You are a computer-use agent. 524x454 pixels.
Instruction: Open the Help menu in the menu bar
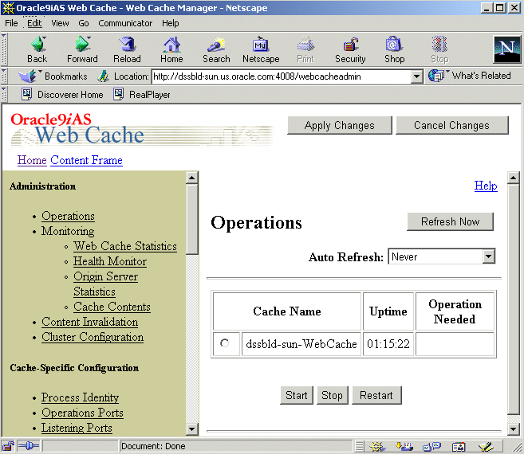171,23
